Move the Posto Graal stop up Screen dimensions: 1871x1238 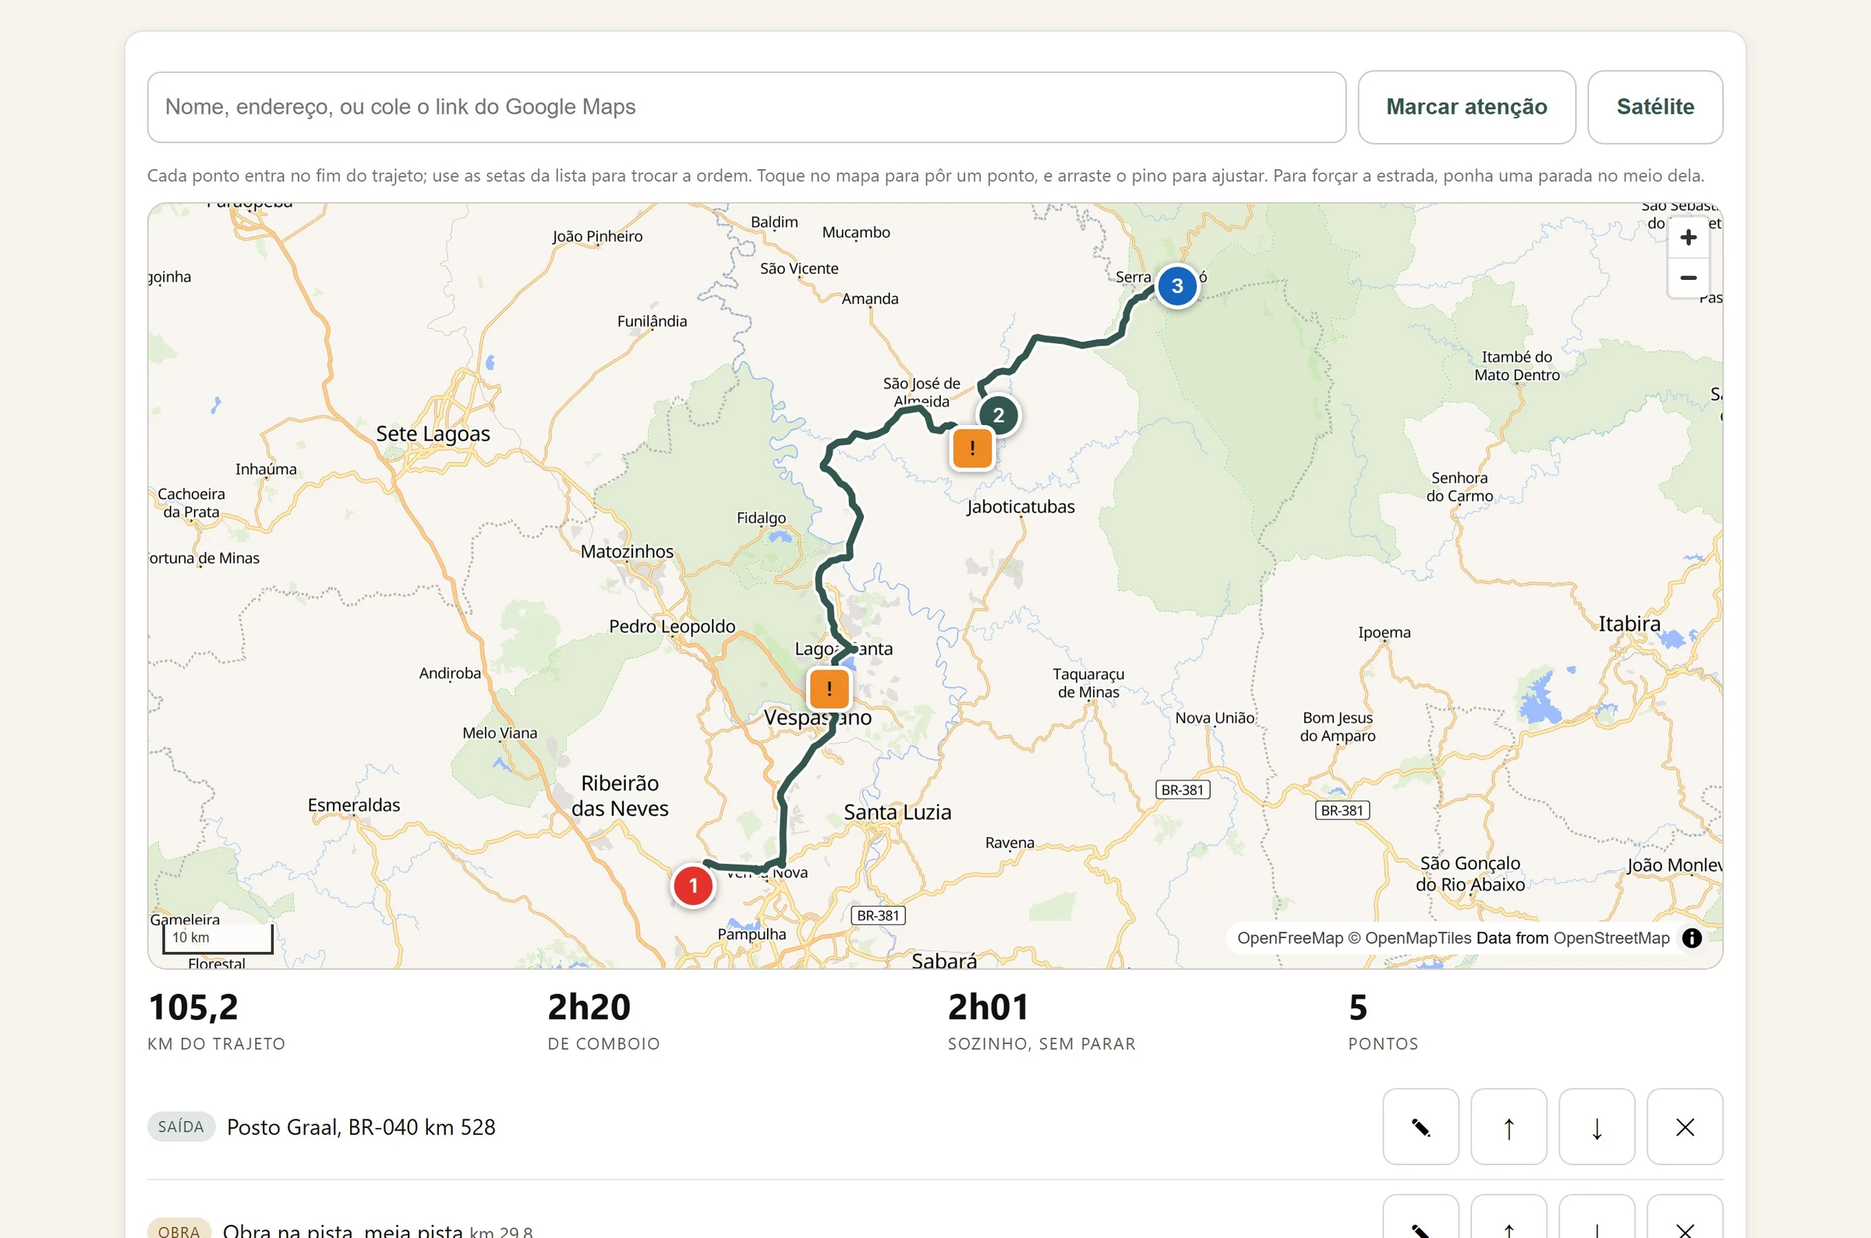1508,1127
